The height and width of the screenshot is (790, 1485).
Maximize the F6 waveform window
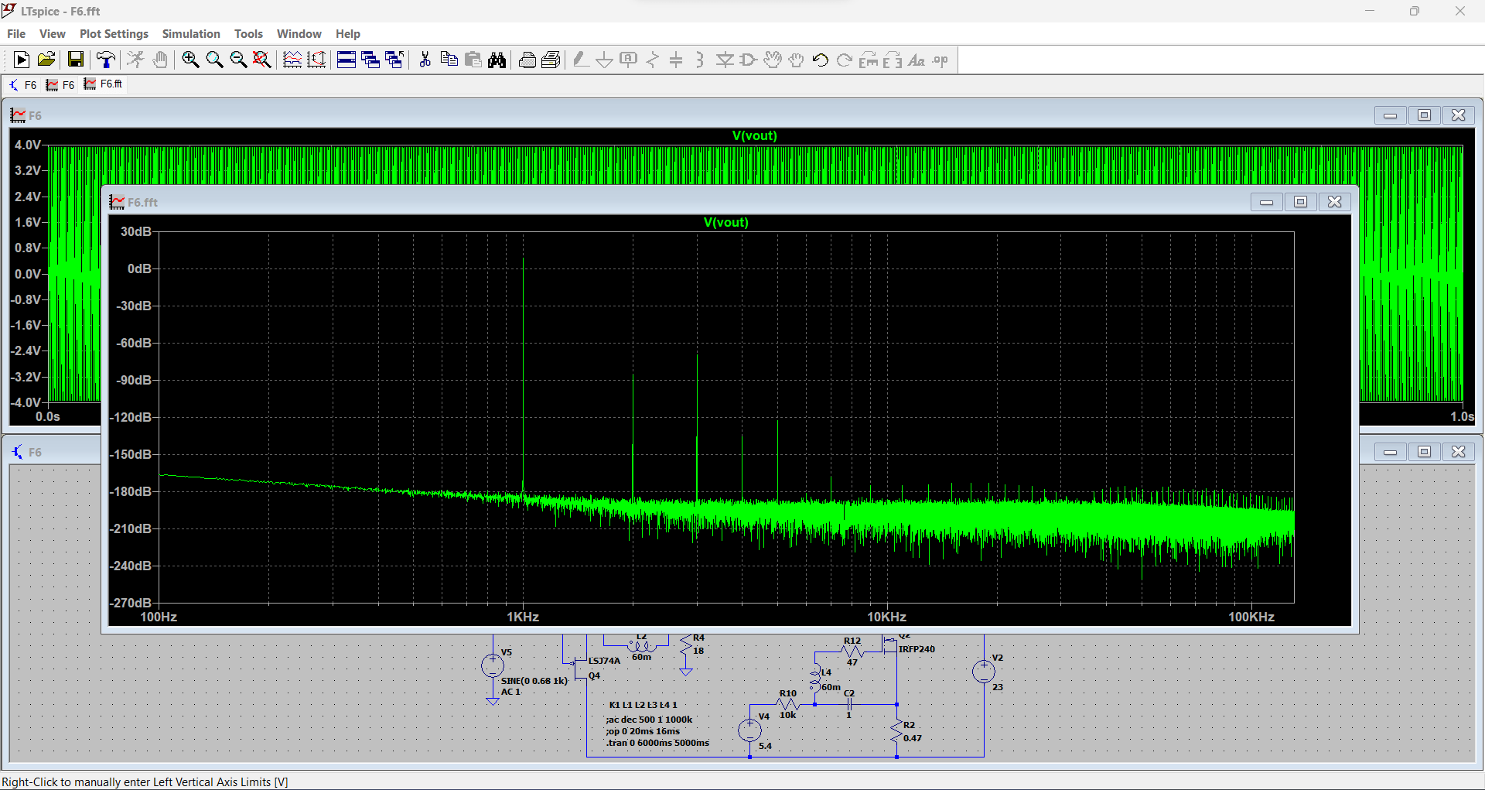[x=1424, y=115]
